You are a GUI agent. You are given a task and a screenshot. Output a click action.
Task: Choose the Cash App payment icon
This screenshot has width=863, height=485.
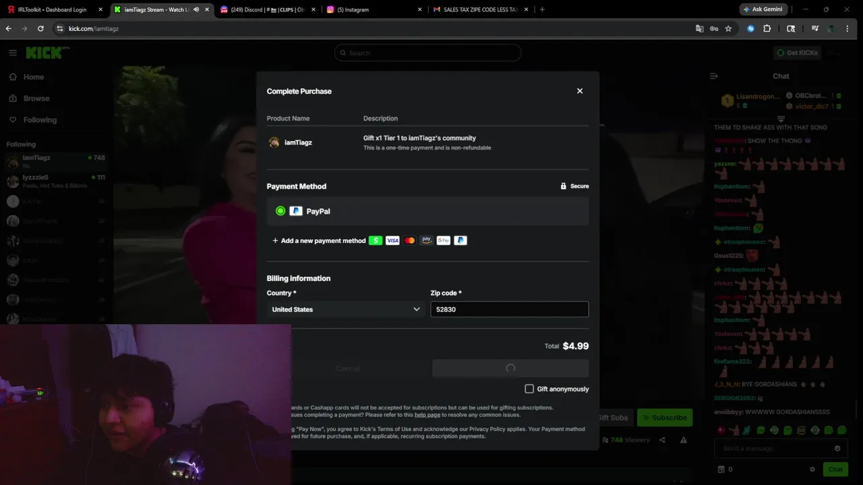376,240
